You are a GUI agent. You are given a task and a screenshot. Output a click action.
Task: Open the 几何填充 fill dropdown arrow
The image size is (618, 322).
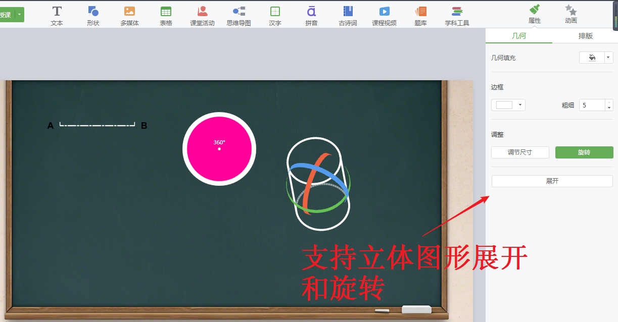tap(609, 58)
